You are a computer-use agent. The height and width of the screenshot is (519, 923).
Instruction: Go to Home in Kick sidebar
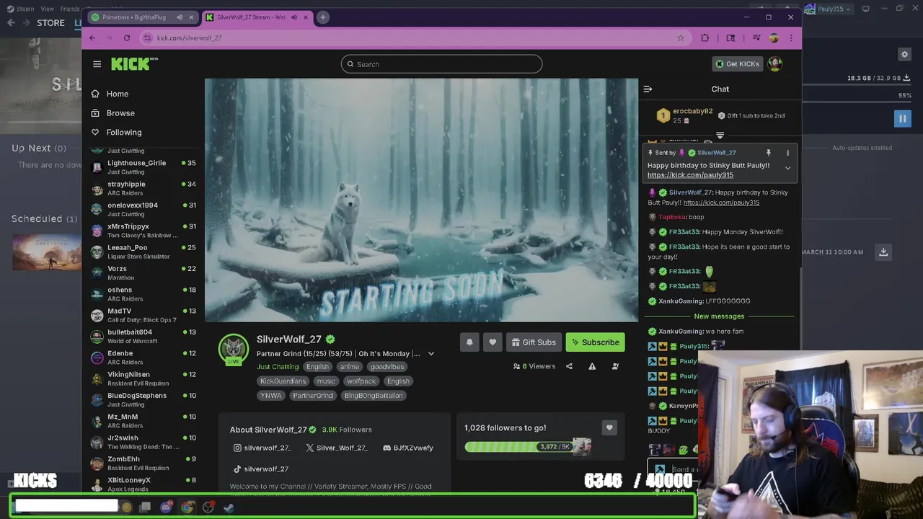coord(110,94)
